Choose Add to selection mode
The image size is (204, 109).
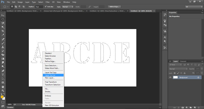tap(16, 7)
